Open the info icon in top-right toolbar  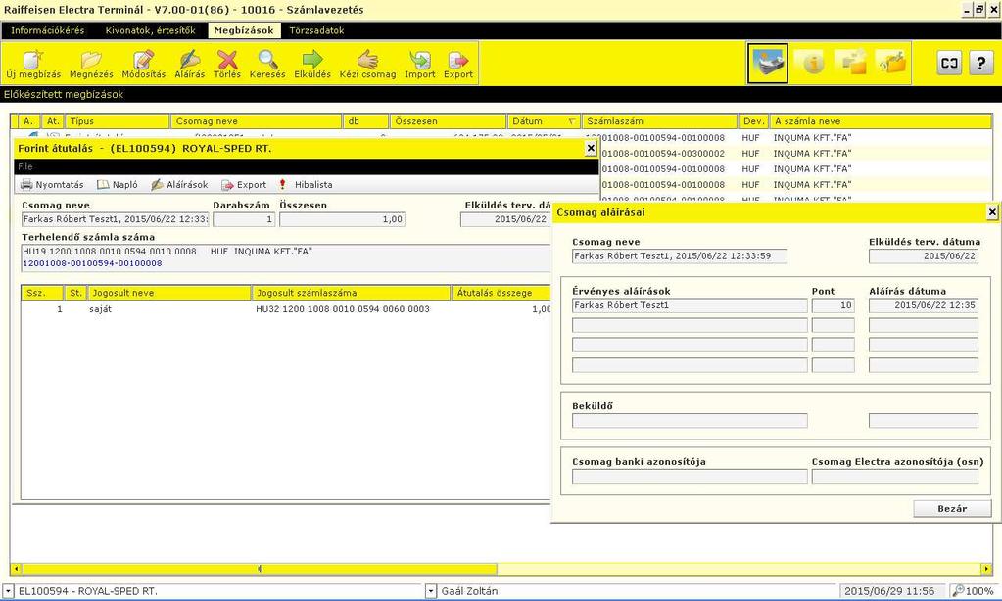click(x=813, y=63)
